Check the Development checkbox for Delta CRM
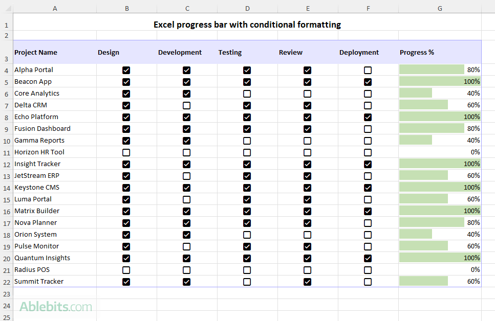This screenshot has width=495, height=321. pos(187,105)
